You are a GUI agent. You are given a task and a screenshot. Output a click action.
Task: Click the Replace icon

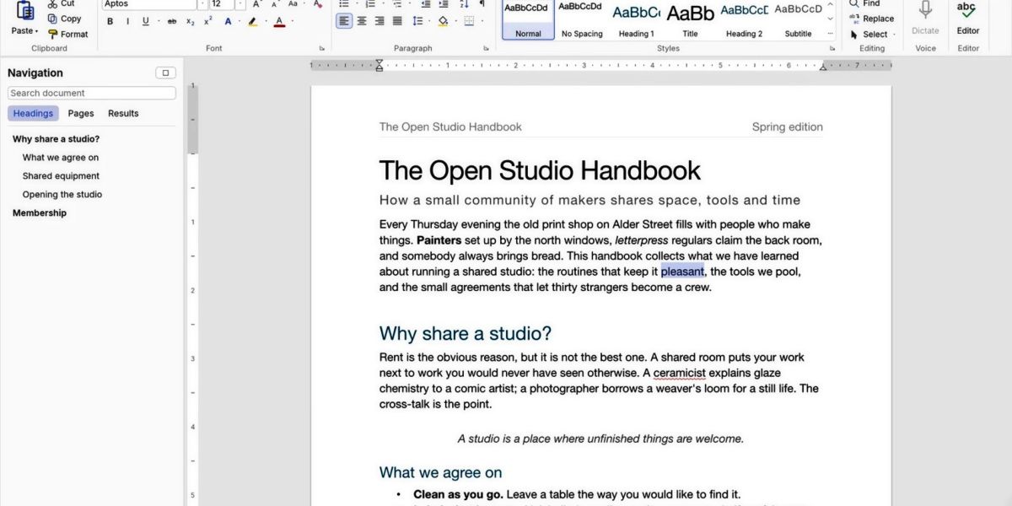pos(853,19)
